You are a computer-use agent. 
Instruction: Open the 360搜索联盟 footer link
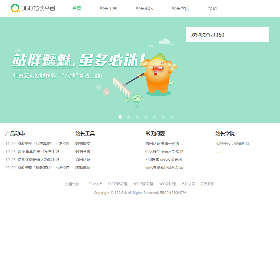143,184
